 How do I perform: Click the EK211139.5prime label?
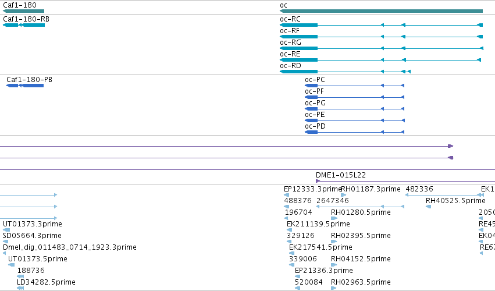coord(318,224)
